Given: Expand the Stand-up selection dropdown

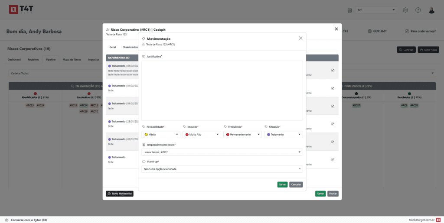Looking at the screenshot, I should point(222,169).
